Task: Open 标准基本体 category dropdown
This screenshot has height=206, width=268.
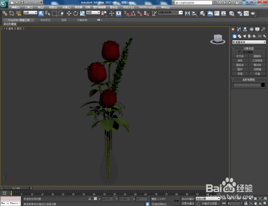Action: click(x=249, y=42)
